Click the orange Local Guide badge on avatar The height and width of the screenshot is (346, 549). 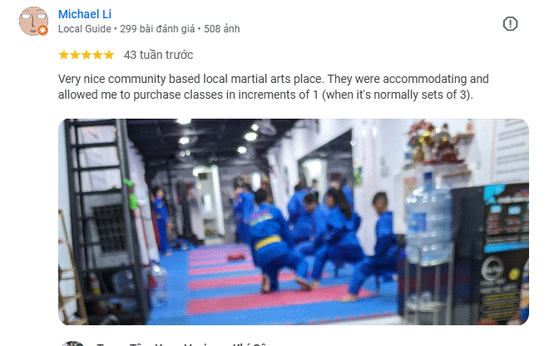pos(42,31)
